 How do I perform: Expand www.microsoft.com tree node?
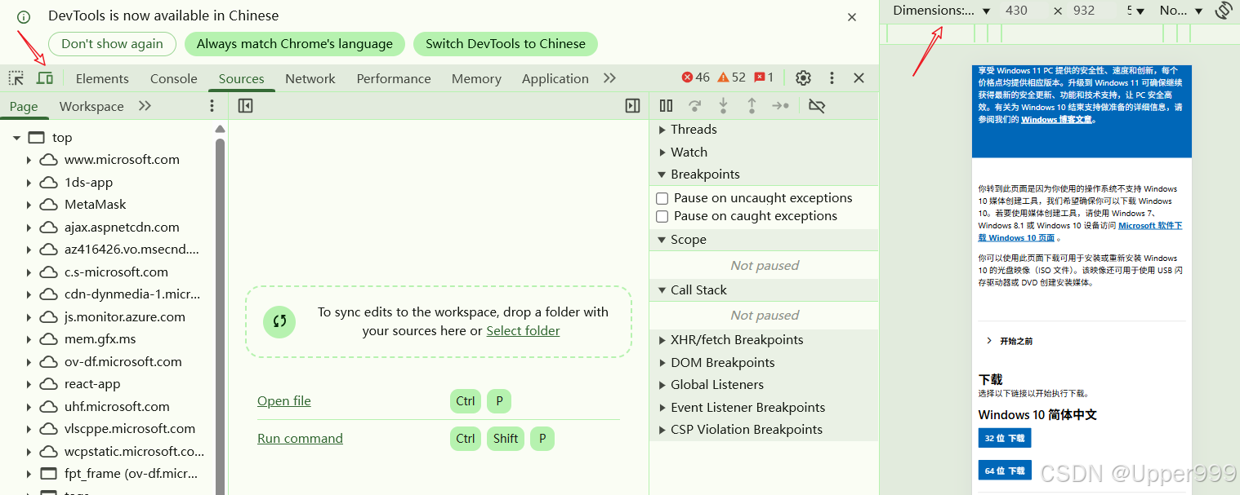[x=29, y=160]
